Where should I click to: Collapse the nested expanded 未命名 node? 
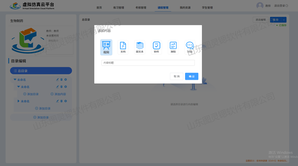click(19, 87)
